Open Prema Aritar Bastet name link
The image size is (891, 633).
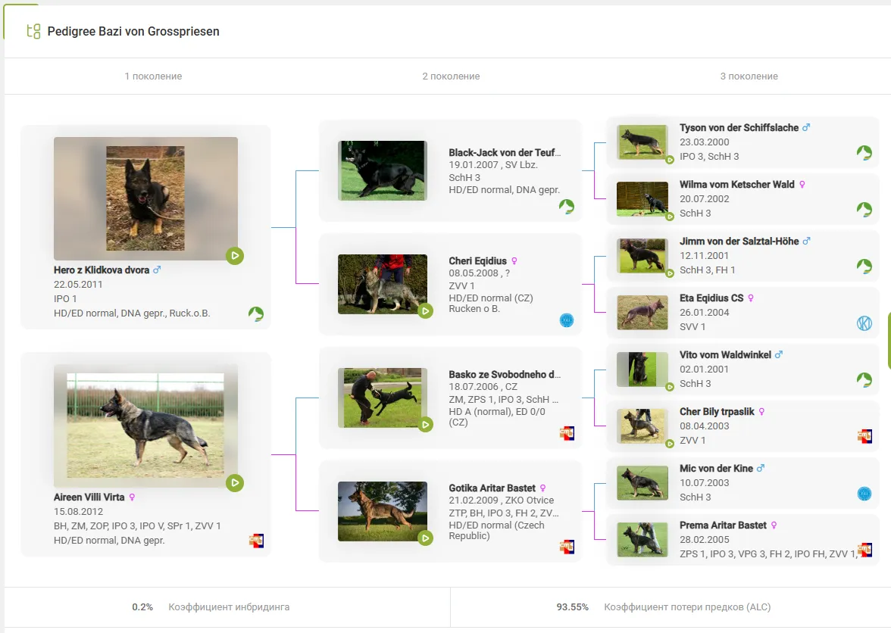[x=723, y=525]
